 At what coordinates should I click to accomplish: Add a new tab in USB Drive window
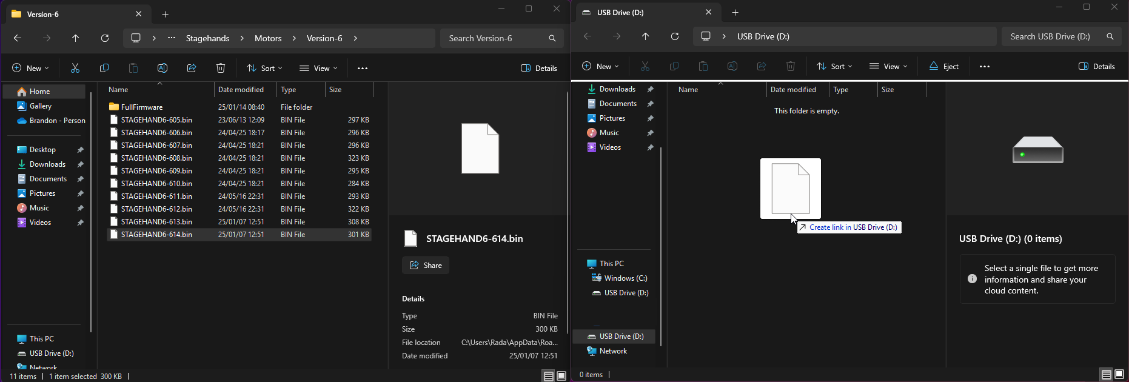pos(735,13)
